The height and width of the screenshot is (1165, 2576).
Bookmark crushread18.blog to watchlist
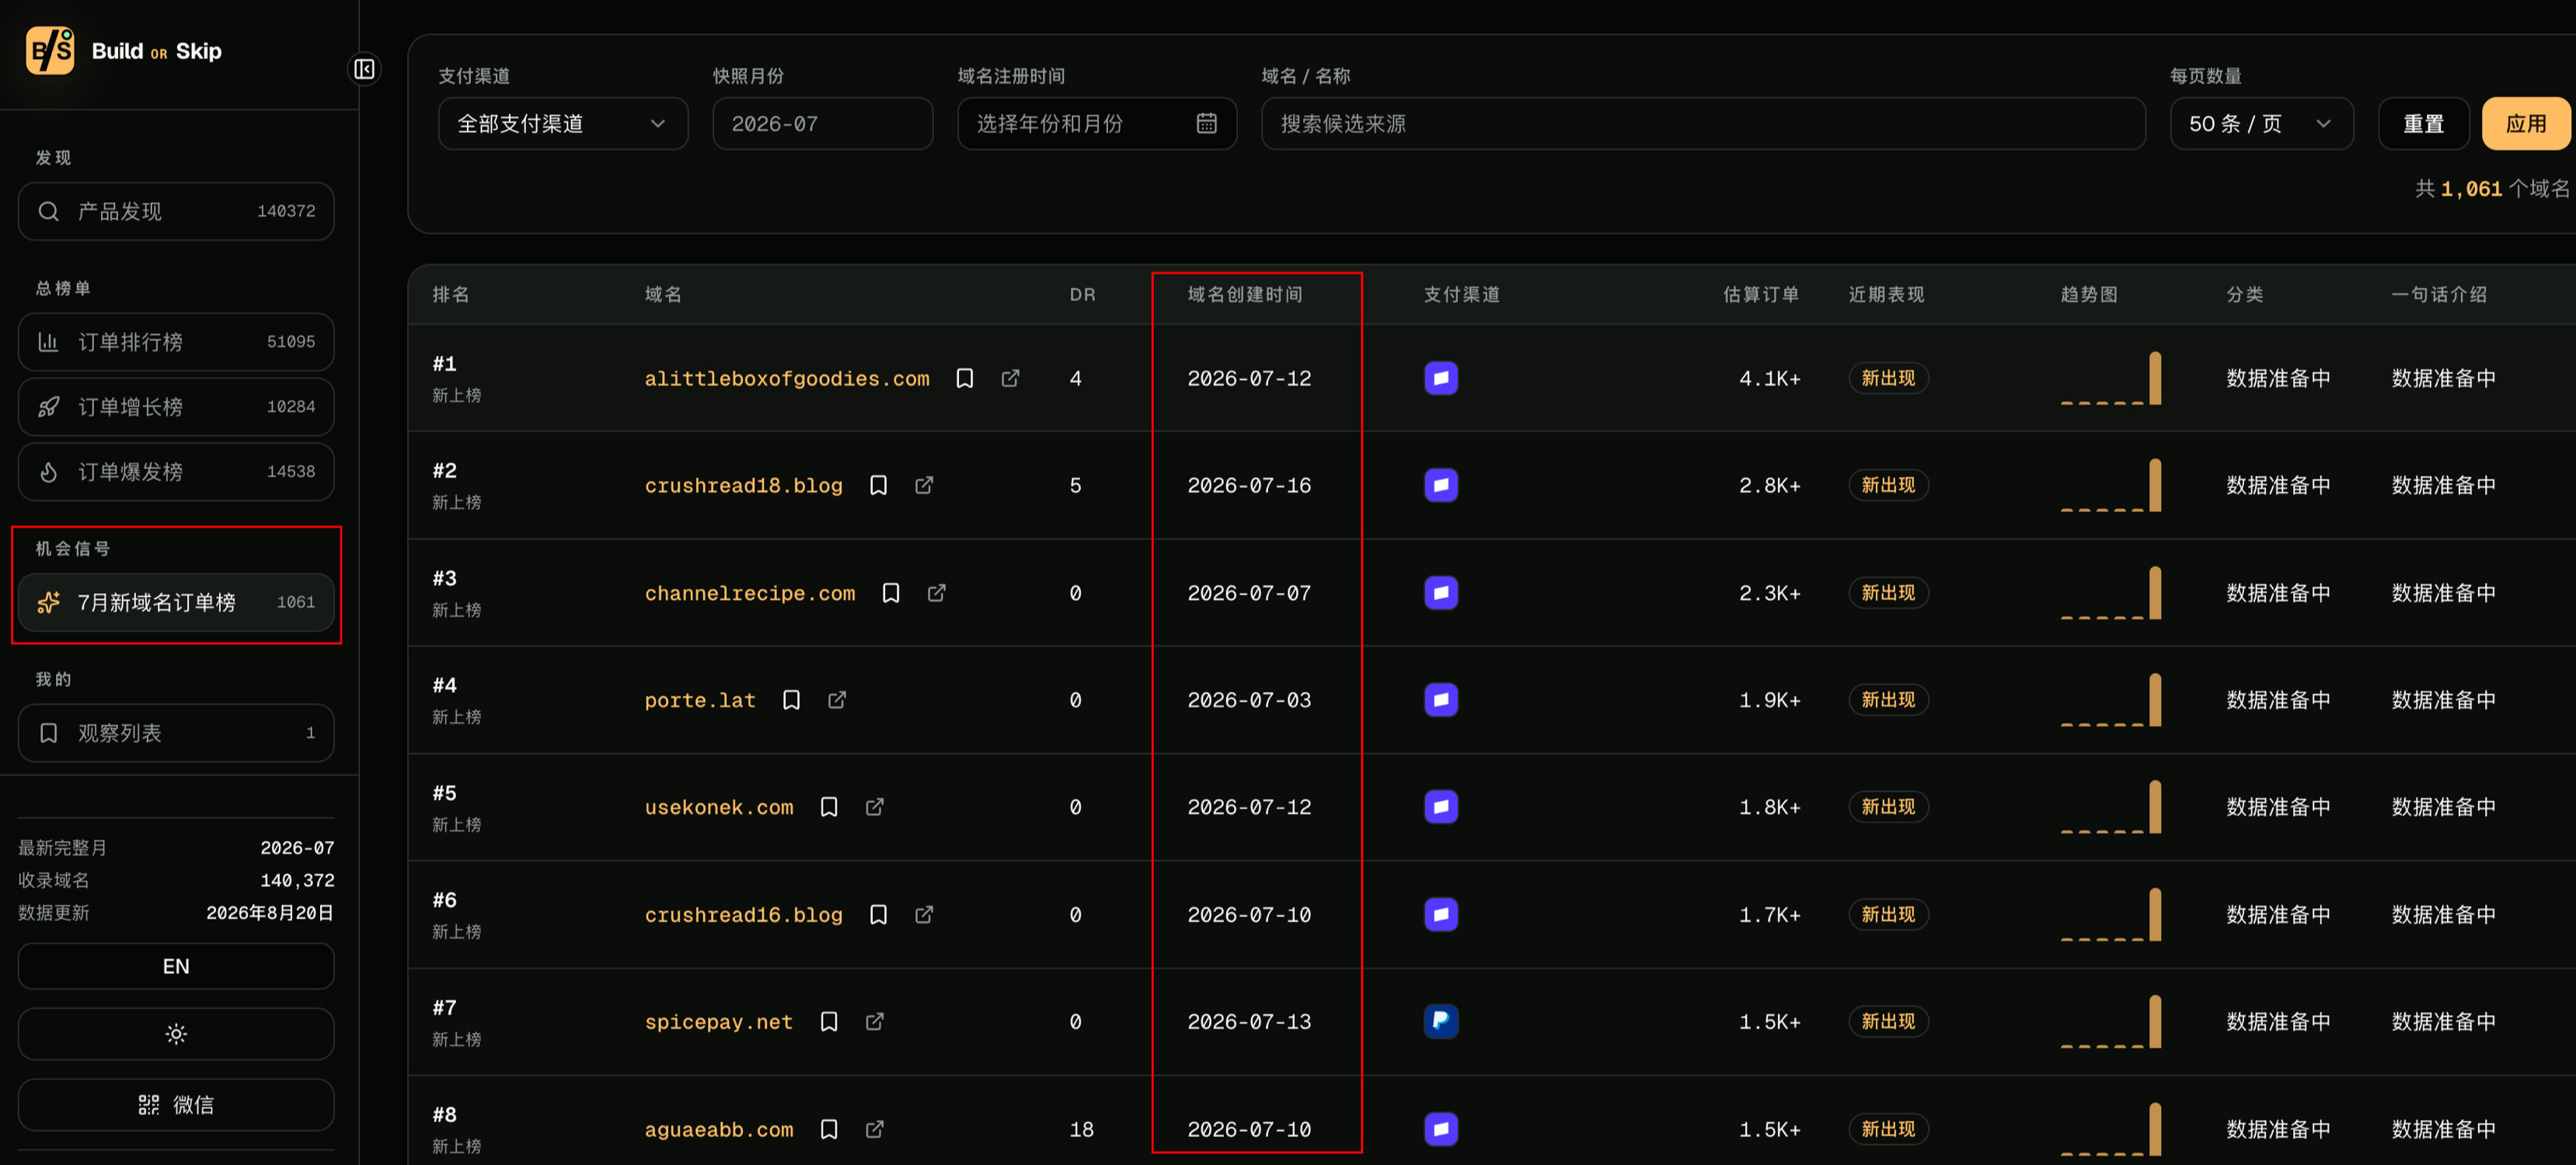878,485
